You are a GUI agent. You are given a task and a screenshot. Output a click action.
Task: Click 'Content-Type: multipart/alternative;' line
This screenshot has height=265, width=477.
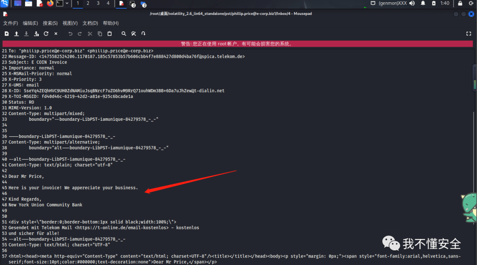pos(54,142)
